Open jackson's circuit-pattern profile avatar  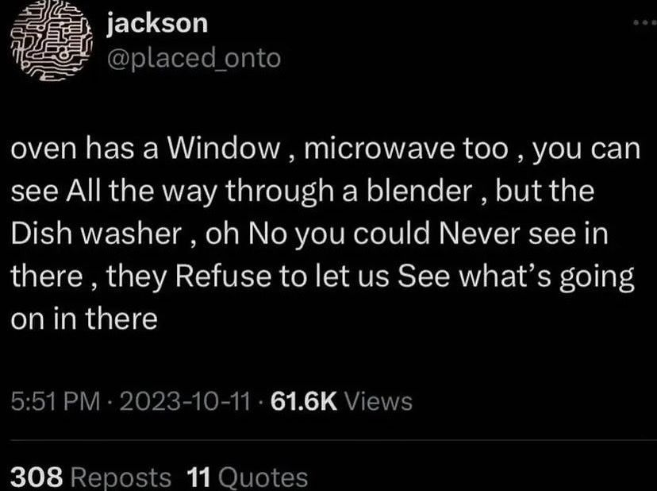(51, 41)
